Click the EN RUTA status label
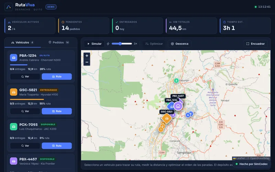275x172 pixels. tap(45, 55)
